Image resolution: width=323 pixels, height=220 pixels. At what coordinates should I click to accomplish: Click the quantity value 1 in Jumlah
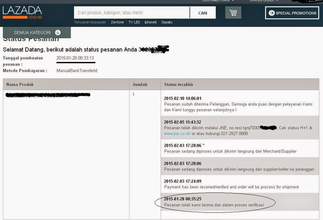coord(134,95)
